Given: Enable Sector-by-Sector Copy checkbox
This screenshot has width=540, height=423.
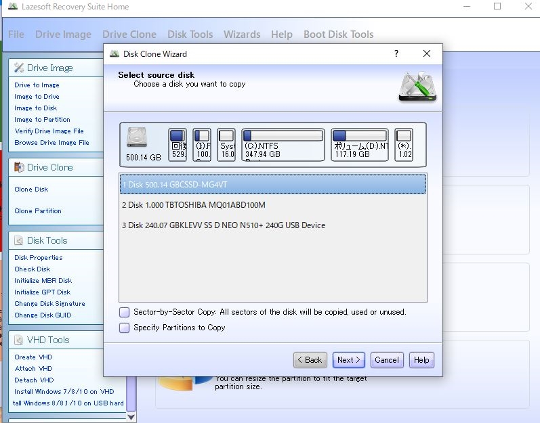Looking at the screenshot, I should (124, 312).
